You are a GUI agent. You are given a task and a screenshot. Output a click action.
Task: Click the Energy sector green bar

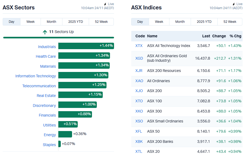coord(65,134)
